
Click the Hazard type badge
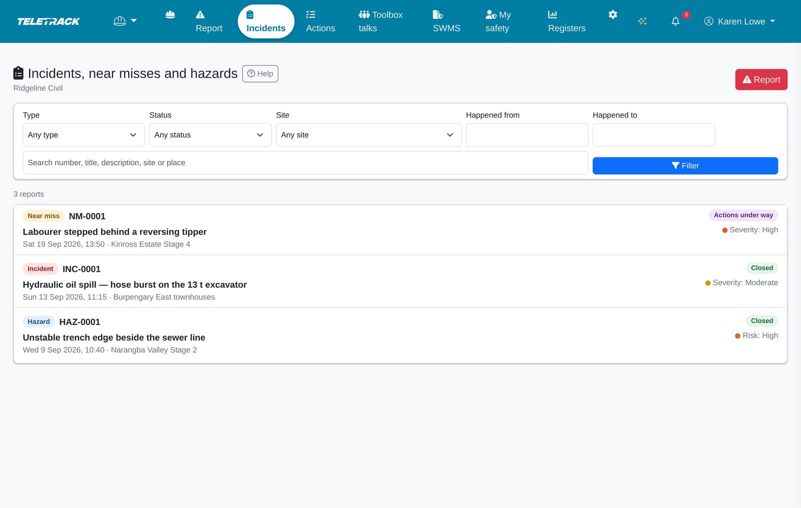tap(39, 322)
